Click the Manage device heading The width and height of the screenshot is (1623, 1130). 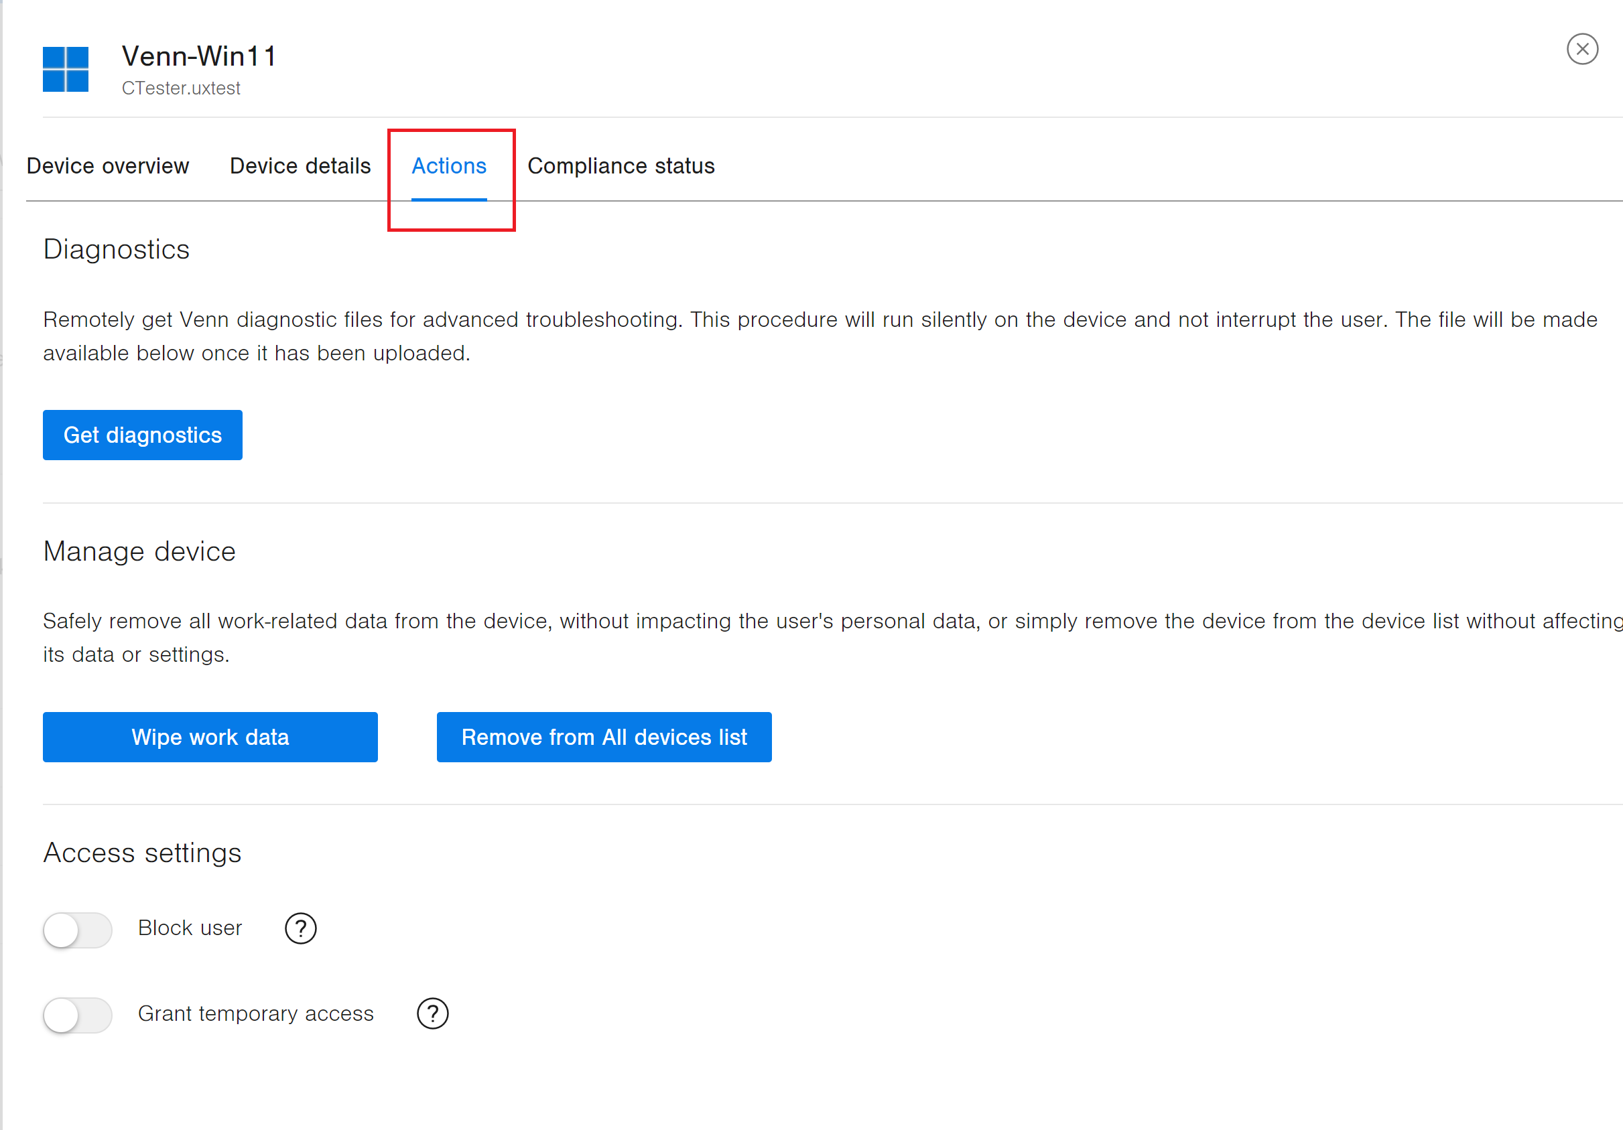139,551
